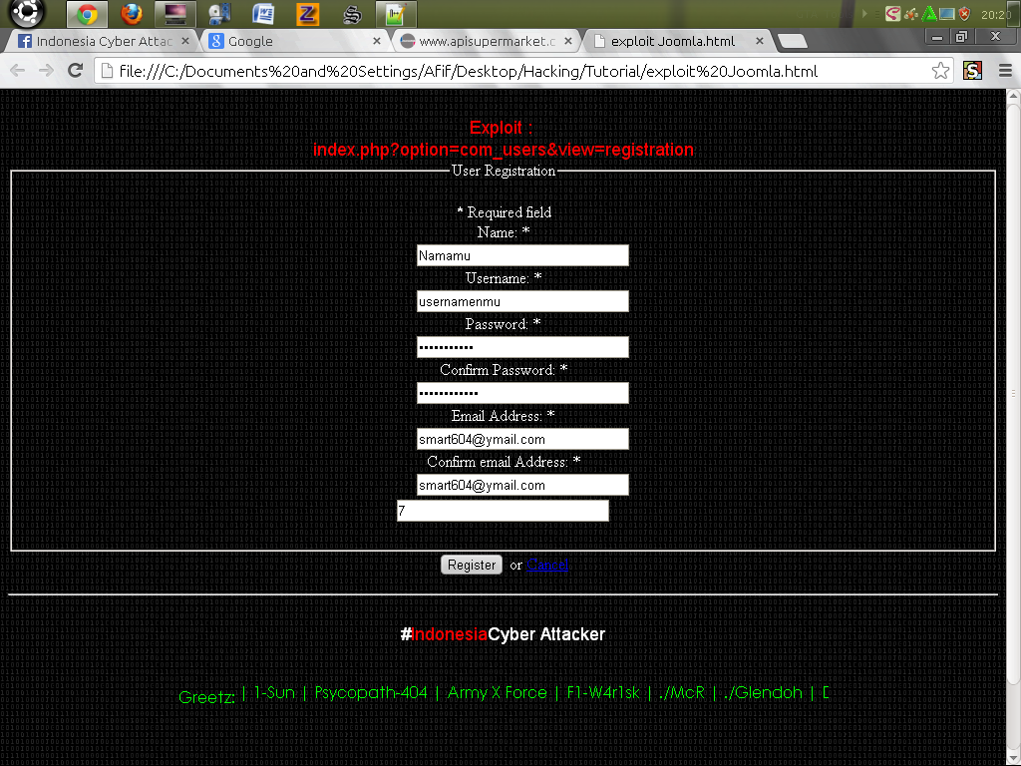Viewport: 1021px width, 766px height.
Task: Click the Register button
Action: click(472, 565)
